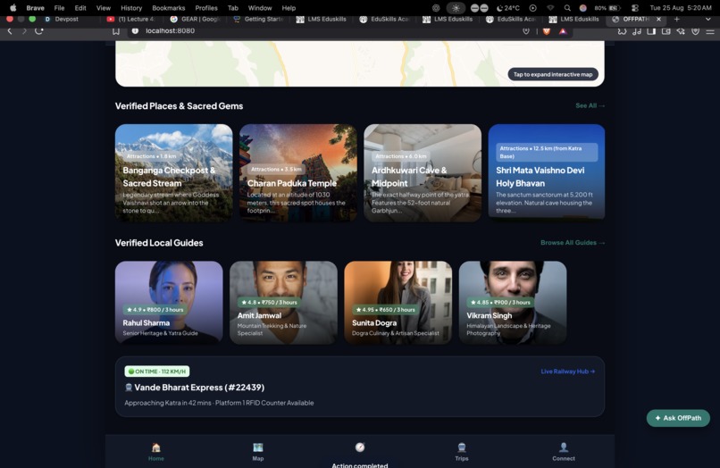Select guide Vikram Singh card
720x468 pixels.
pyautogui.click(x=513, y=302)
